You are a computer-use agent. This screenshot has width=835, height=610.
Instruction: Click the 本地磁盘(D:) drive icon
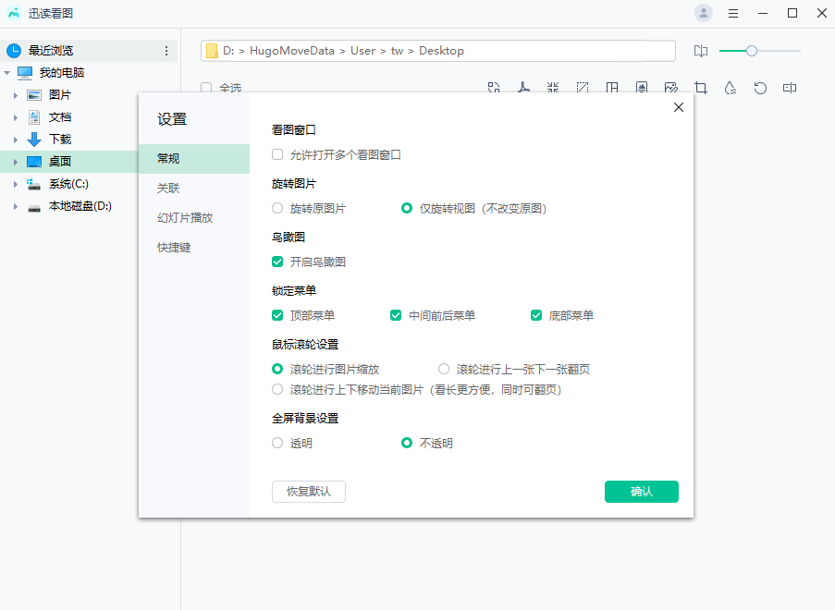coord(34,207)
